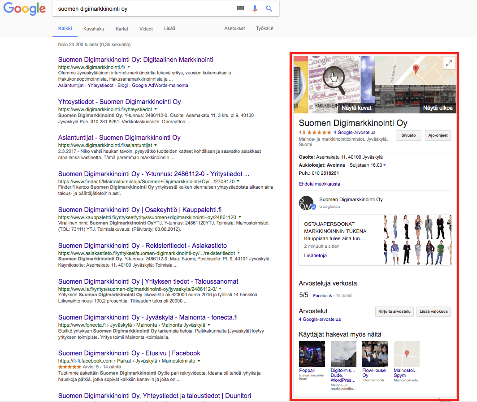The image size is (477, 402).
Task: Open the 'Yhteystiedot - Suomen Digimarkkinointi Oy' result
Action: point(120,102)
